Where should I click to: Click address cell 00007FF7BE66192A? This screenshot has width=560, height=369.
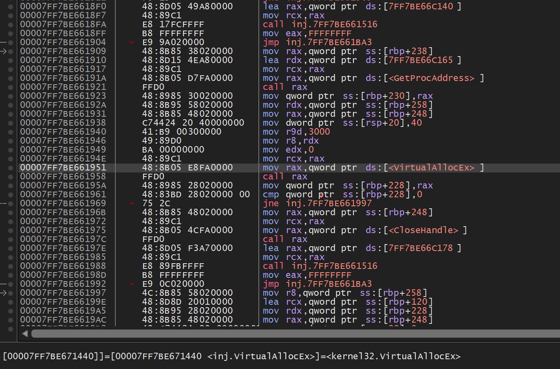click(63, 105)
